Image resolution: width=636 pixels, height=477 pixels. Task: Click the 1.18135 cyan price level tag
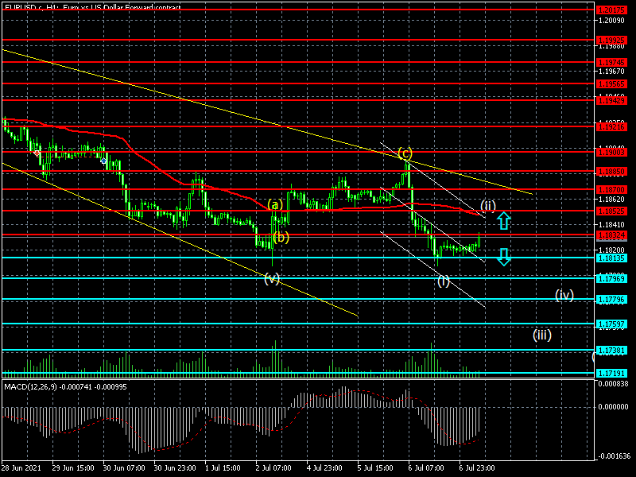tap(611, 258)
